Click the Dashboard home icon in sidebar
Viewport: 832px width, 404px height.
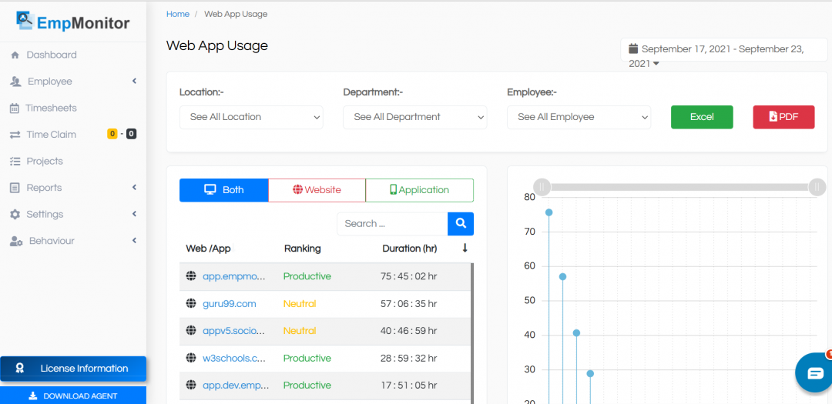click(x=15, y=55)
